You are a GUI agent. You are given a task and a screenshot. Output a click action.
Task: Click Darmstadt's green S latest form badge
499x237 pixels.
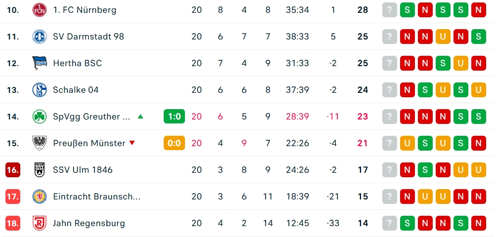point(479,37)
